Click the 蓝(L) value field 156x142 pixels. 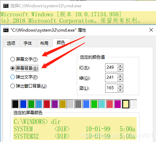[x=111, y=88]
